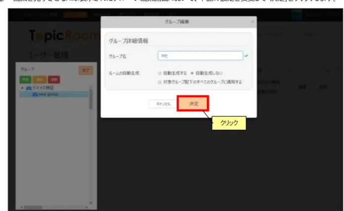Select the 自動生成する radio option
This screenshot has height=211, width=344.
click(160, 73)
